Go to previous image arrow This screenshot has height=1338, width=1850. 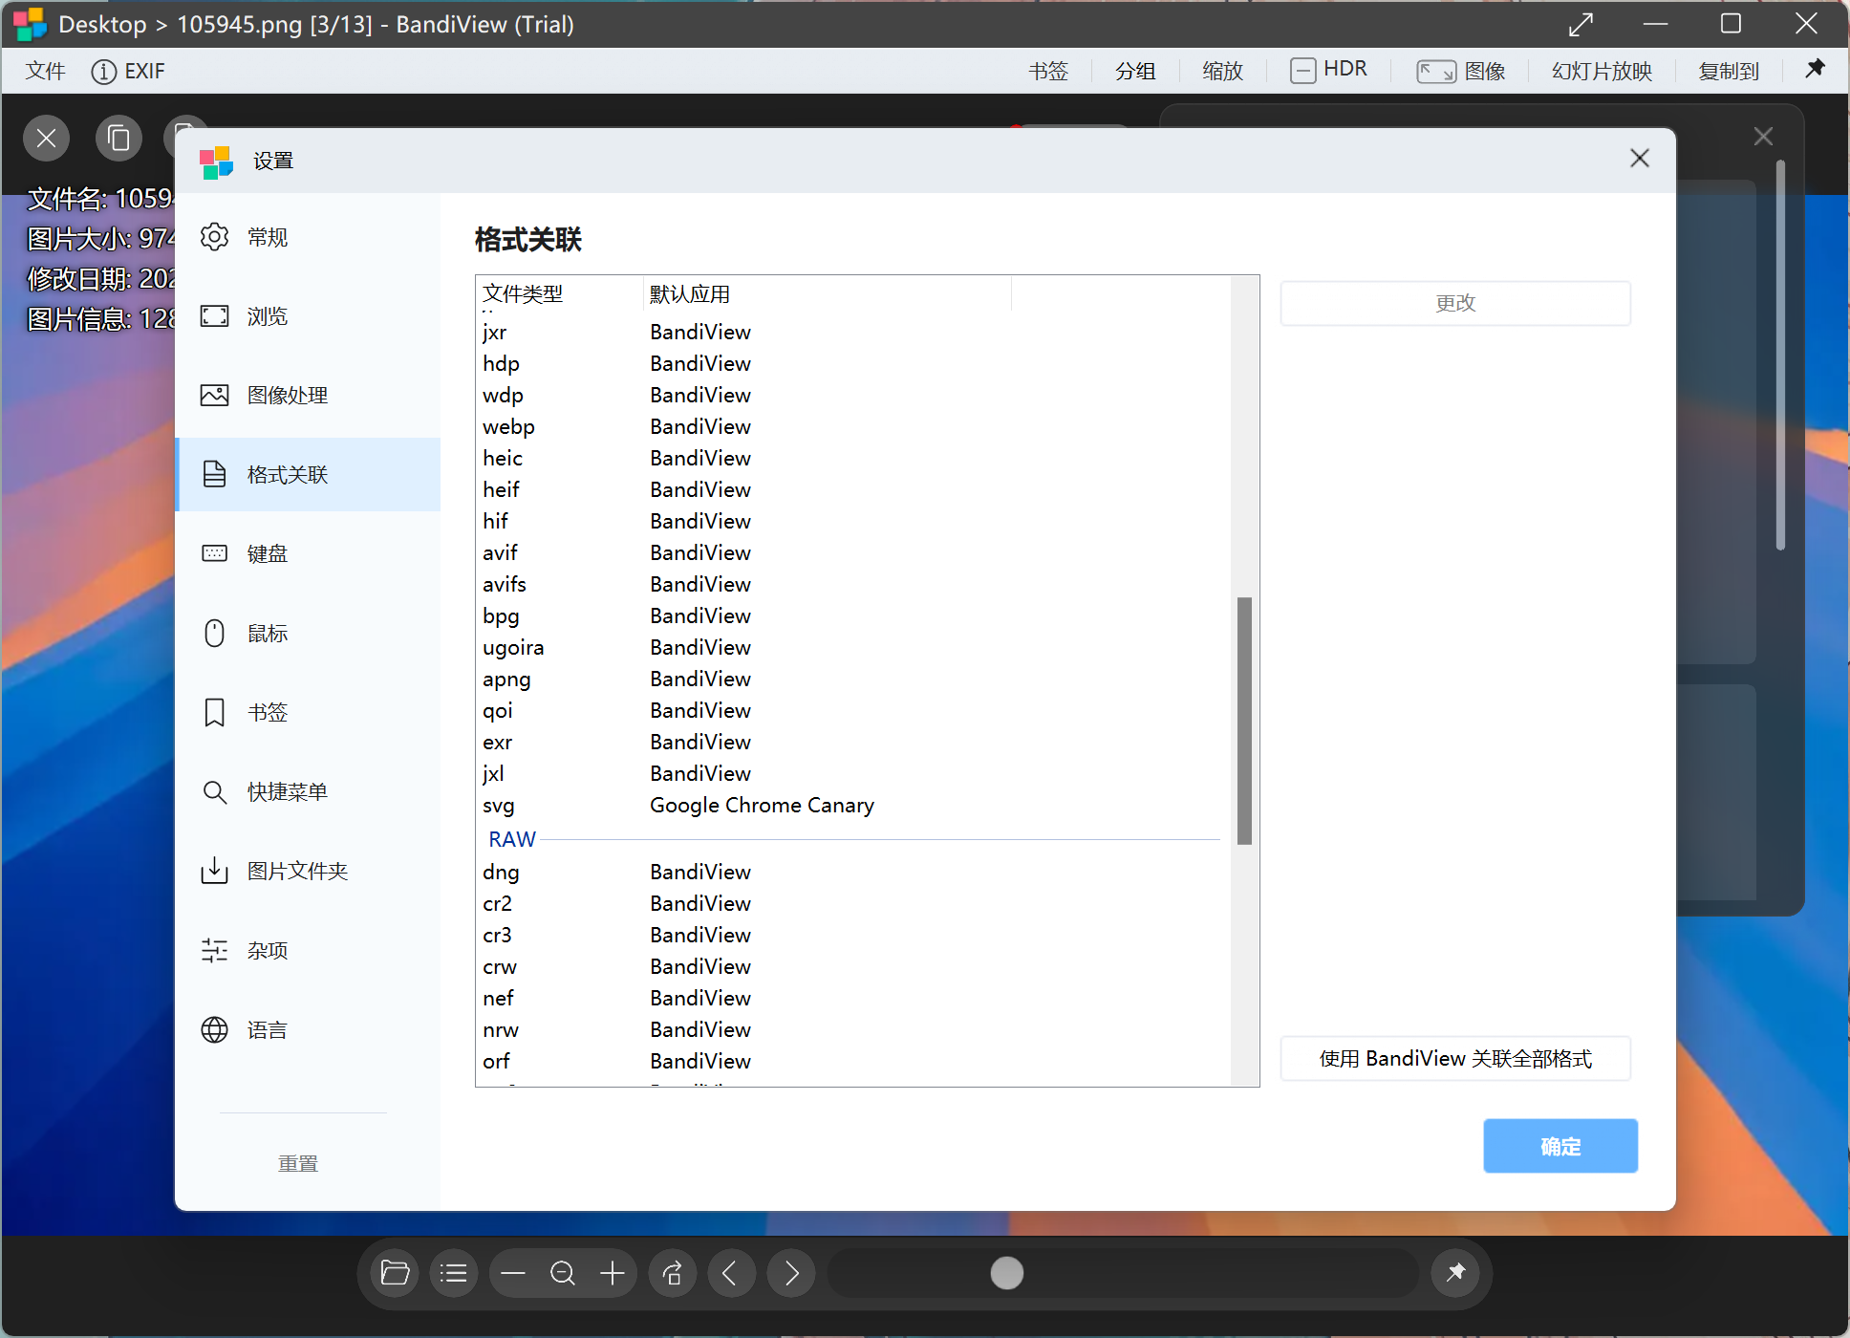click(x=731, y=1273)
